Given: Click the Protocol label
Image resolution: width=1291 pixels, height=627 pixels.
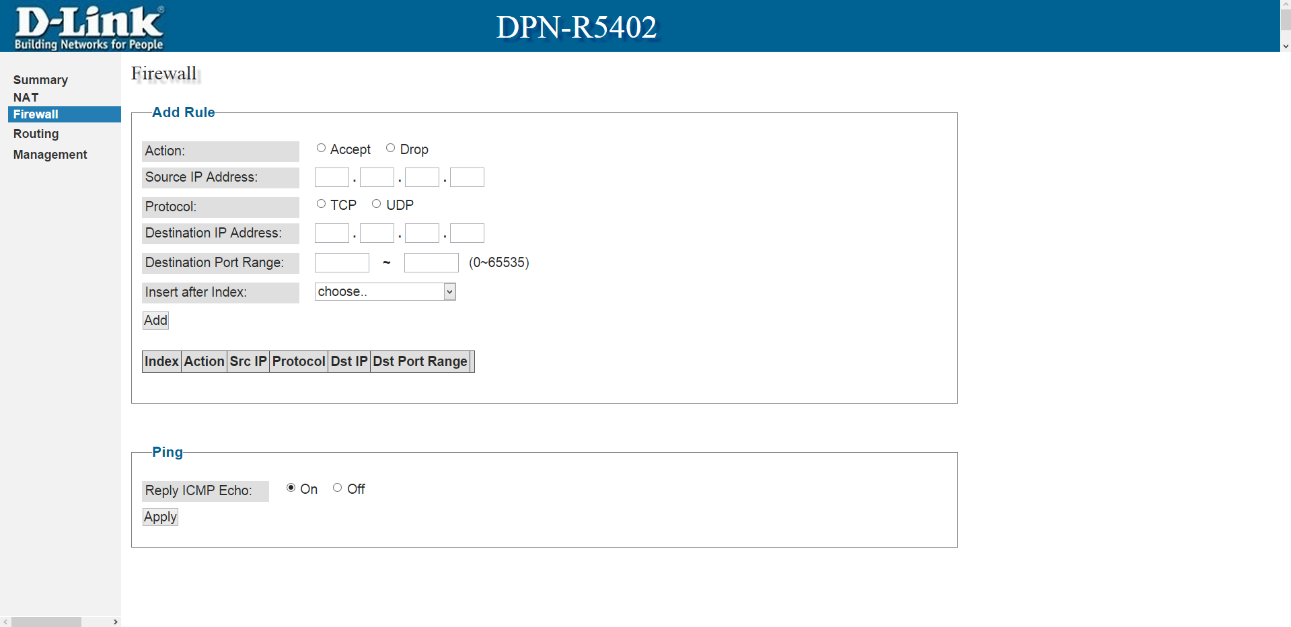Looking at the screenshot, I should pos(221,207).
